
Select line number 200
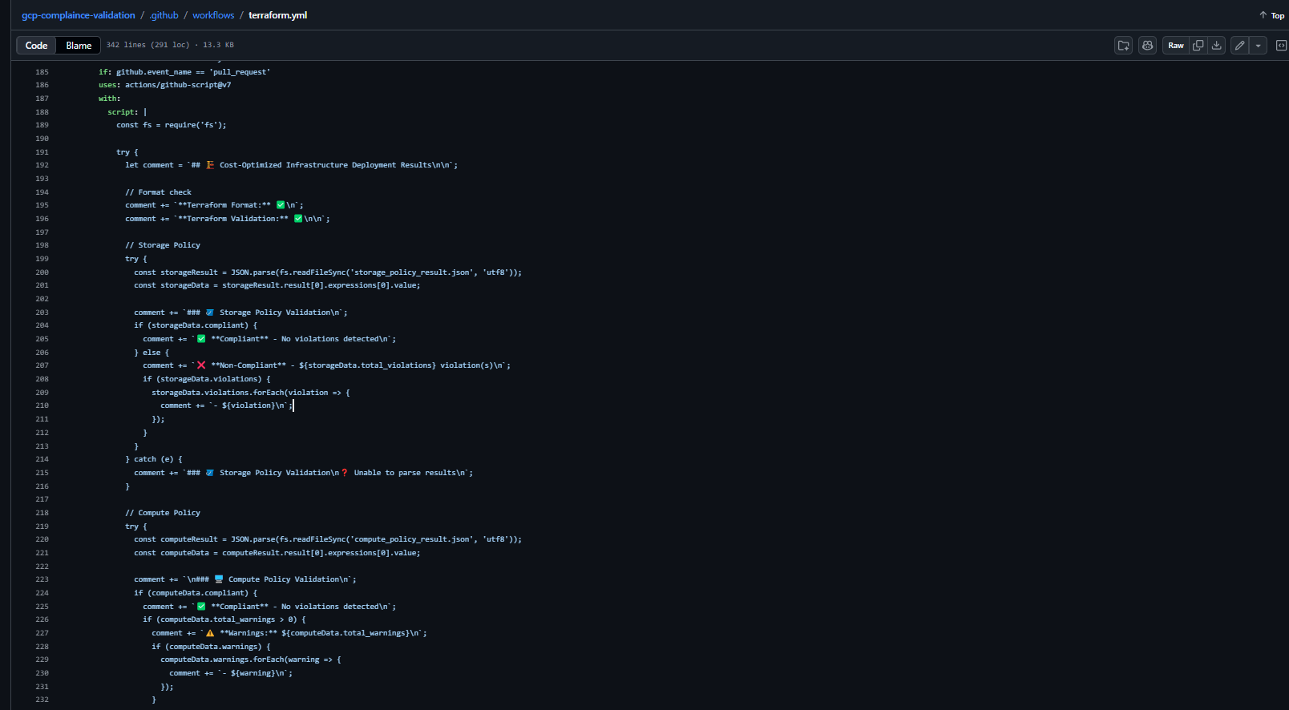42,272
